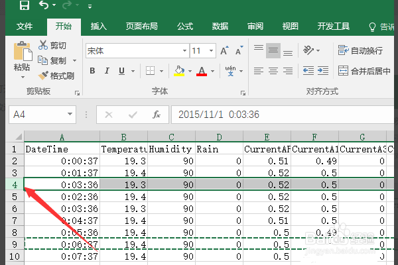Expand the 粘贴 paste options arrow
This screenshot has height=265, width=398.
click(23, 77)
